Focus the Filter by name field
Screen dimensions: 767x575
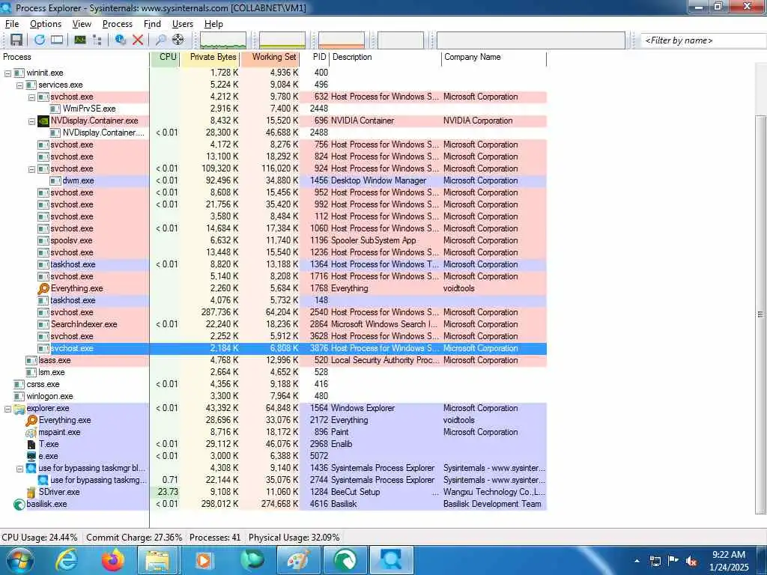[703, 40]
